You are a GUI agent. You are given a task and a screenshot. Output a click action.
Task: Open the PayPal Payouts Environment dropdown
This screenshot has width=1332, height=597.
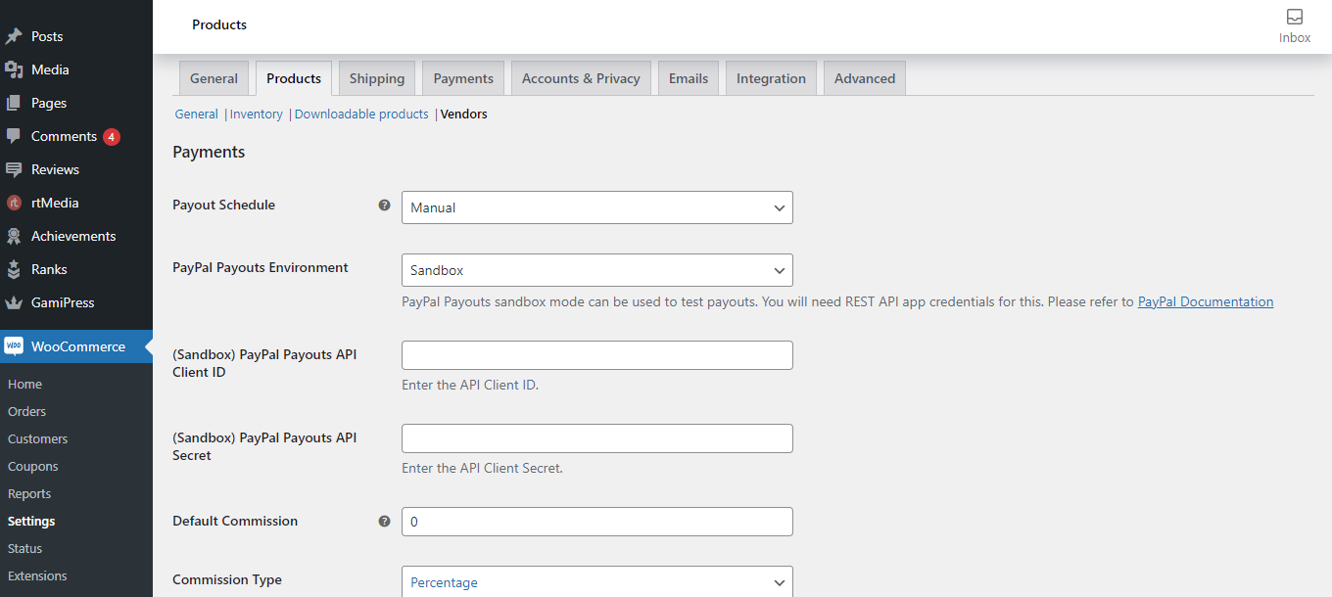tap(597, 270)
